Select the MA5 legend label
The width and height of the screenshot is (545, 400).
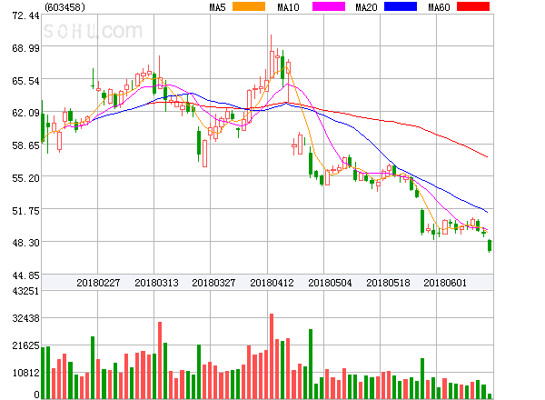[217, 7]
